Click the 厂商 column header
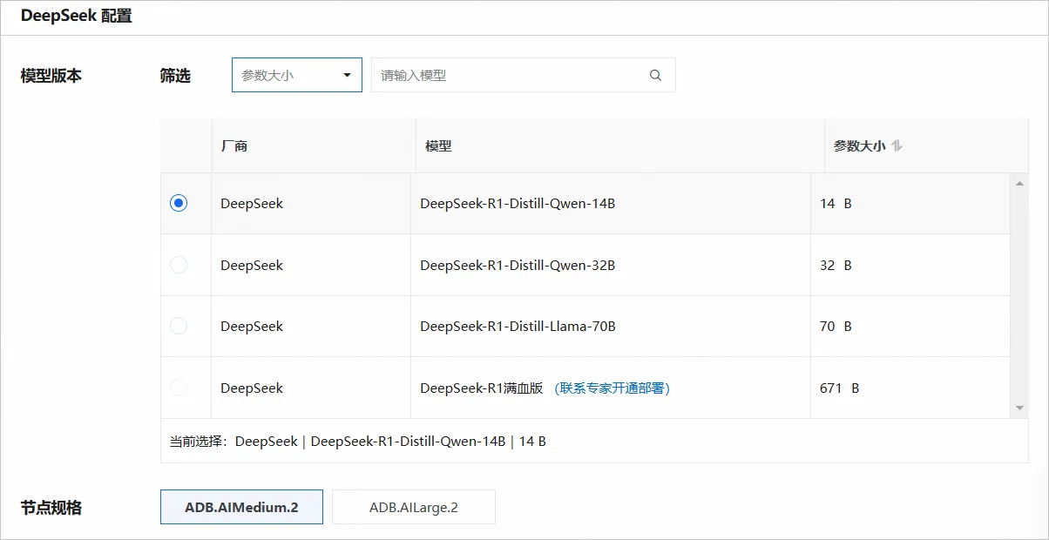This screenshot has height=540, width=1049. (234, 146)
